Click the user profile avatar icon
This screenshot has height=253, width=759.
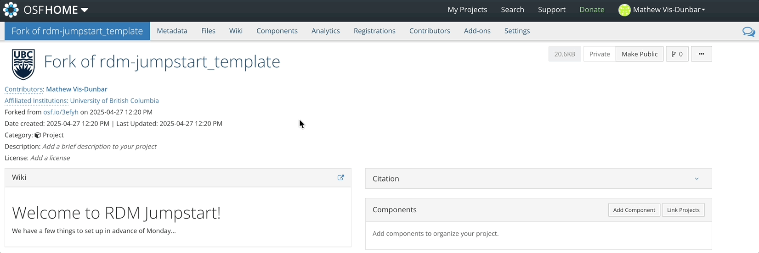tap(624, 10)
